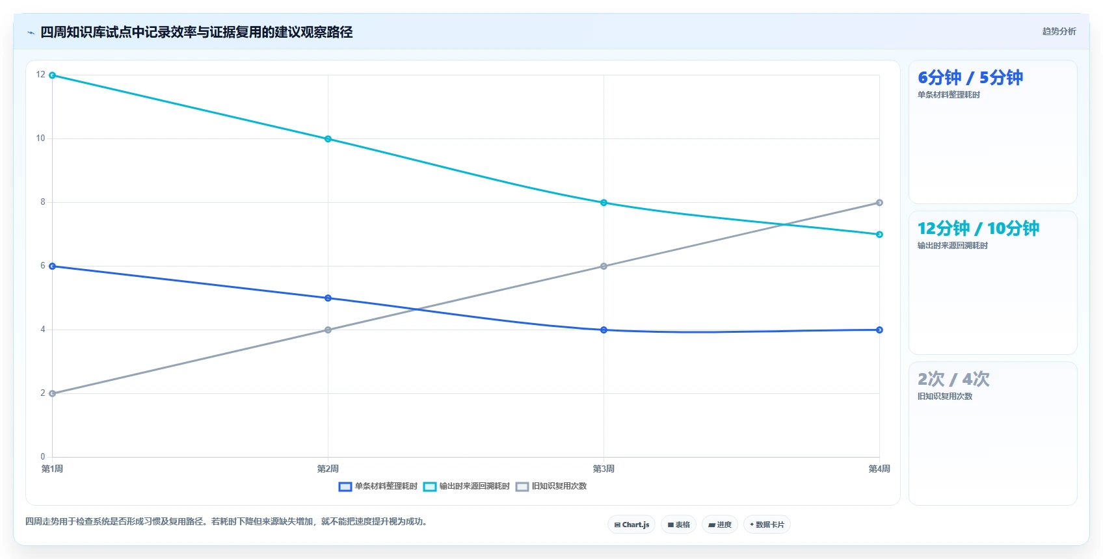Click the gray data point at 第4周 (value 8)
1103x559 pixels.
click(879, 203)
